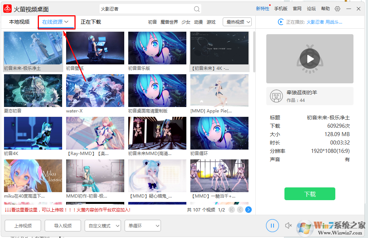The image size is (368, 238).
Task: Open the 最热视频 sort dropdown
Action: (237, 22)
